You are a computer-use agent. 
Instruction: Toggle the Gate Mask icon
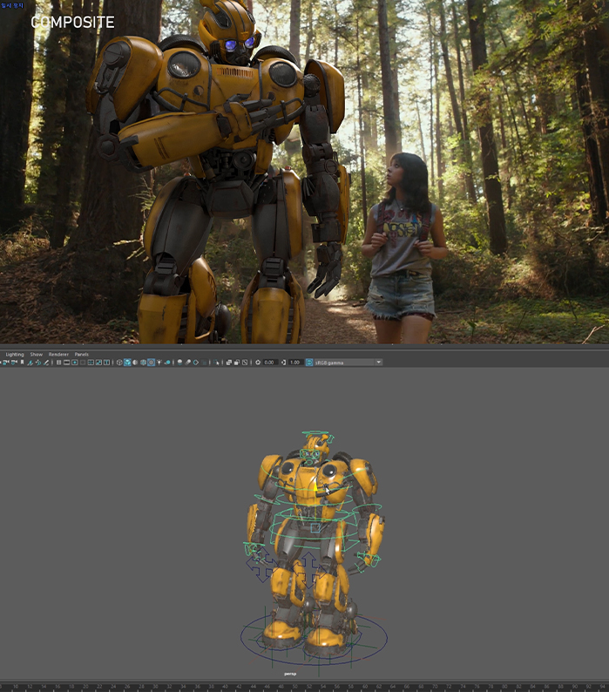tap(83, 363)
